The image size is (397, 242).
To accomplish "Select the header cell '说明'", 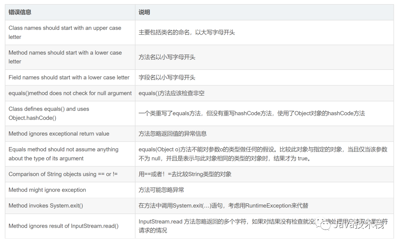I will click(x=264, y=12).
